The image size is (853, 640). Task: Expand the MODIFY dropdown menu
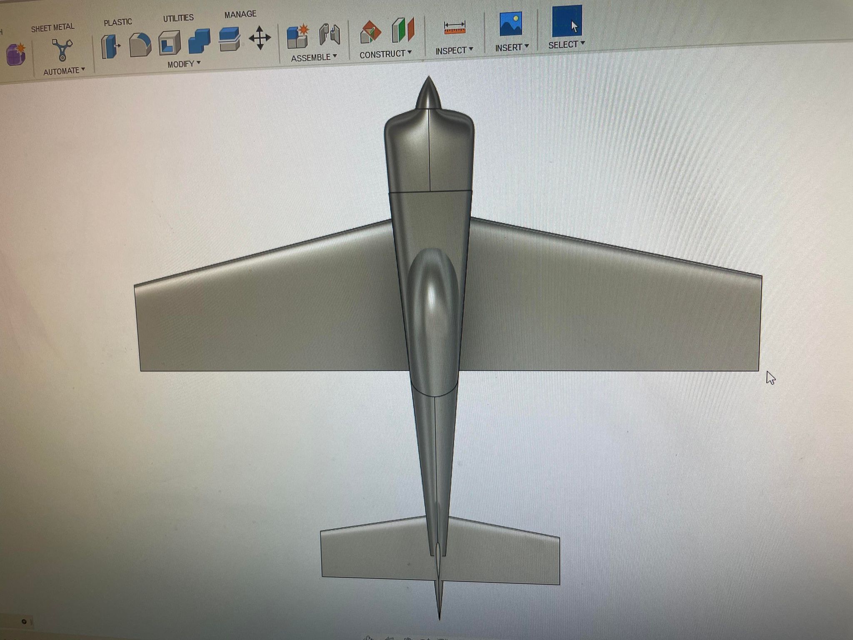[184, 64]
